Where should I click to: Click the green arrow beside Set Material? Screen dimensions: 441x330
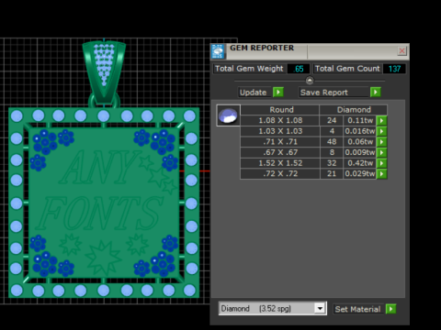(x=390, y=309)
